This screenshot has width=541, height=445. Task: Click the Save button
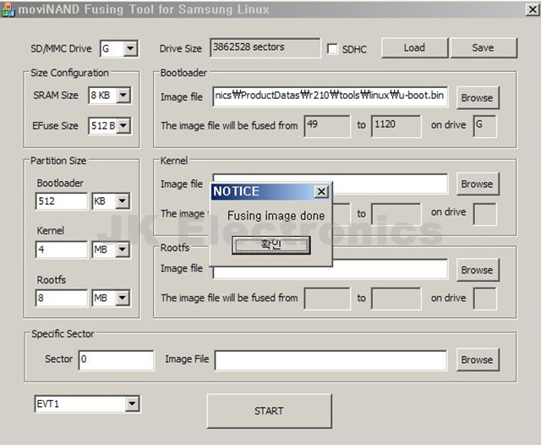(x=484, y=47)
